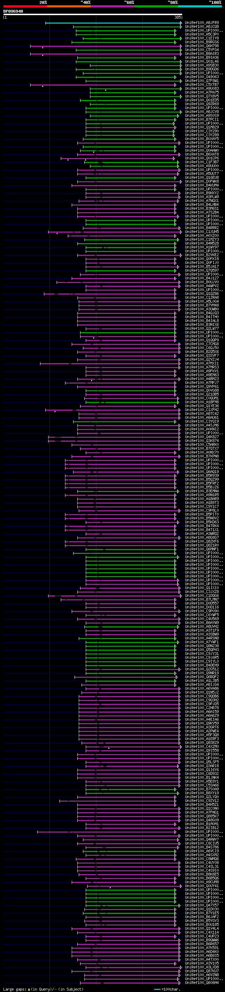Open hit UniRef100_A8JCQ8
Screen dimensions: 225x992
pyautogui.click(x=202, y=27)
